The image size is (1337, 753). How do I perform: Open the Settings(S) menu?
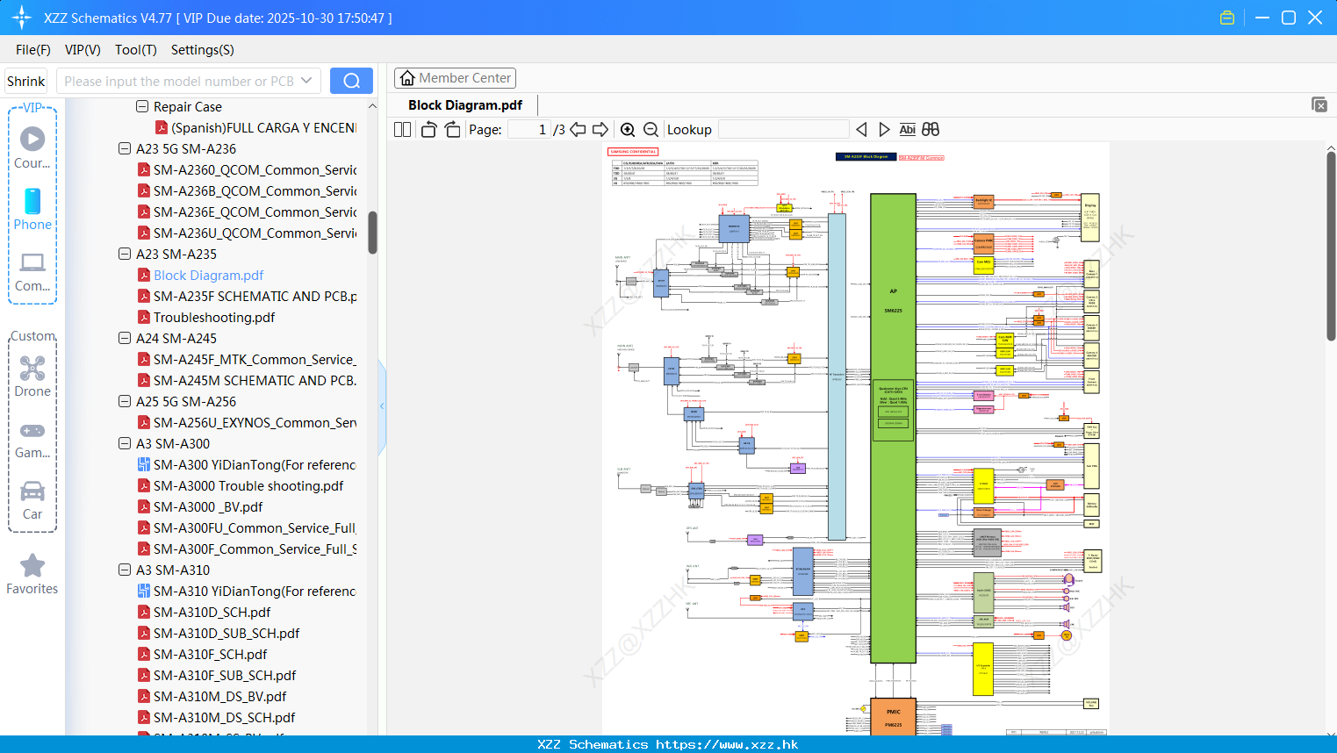[x=203, y=50]
